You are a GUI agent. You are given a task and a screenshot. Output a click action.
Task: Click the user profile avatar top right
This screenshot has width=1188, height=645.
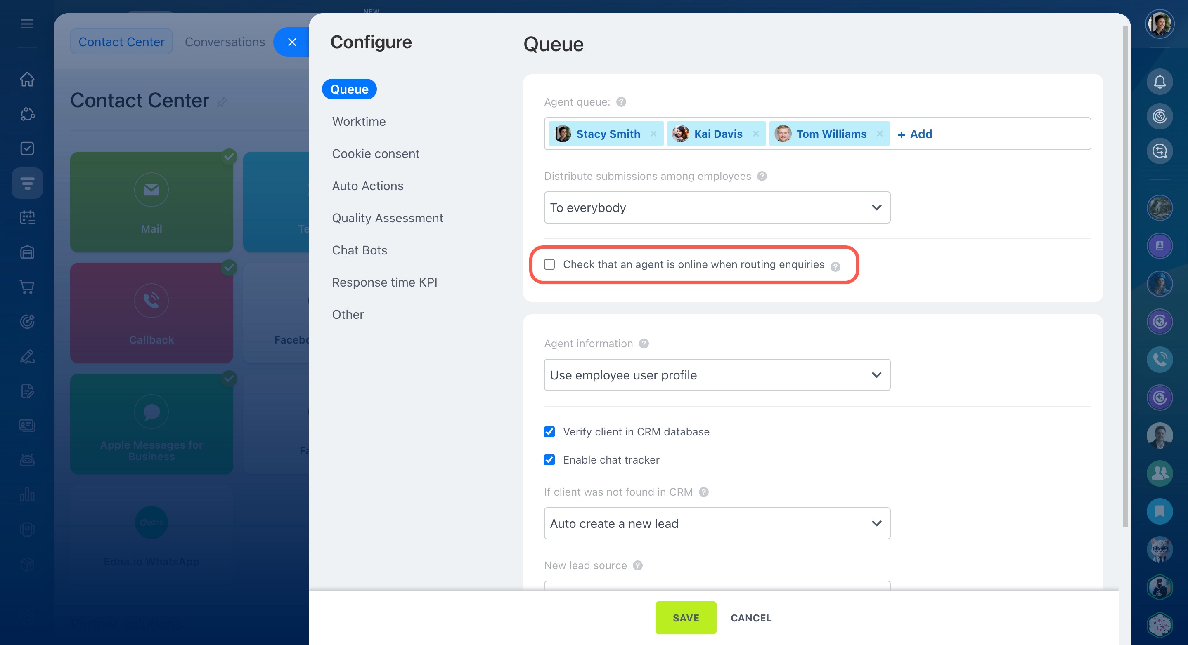click(x=1160, y=24)
